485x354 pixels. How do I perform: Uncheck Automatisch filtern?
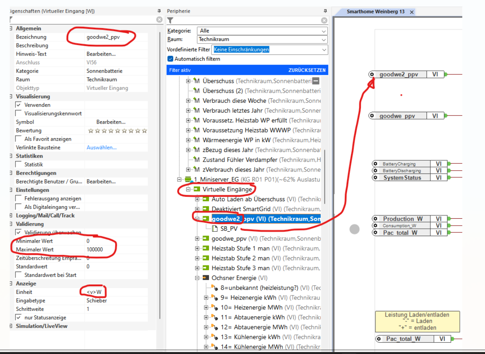[x=170, y=59]
